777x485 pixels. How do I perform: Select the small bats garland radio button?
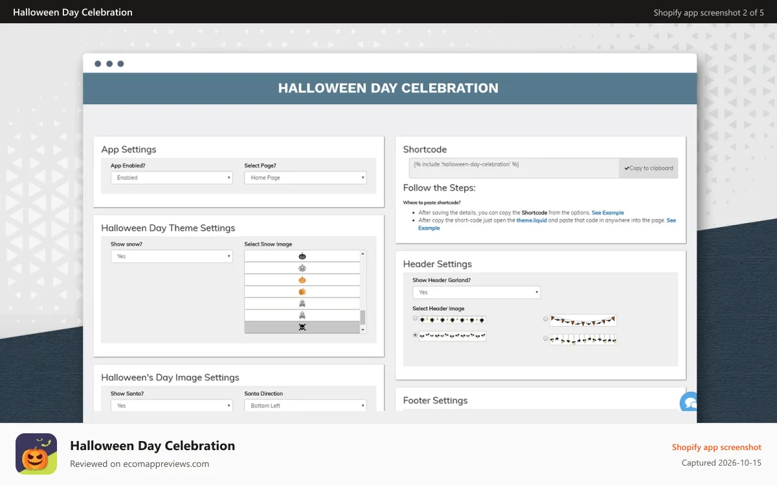point(415,335)
